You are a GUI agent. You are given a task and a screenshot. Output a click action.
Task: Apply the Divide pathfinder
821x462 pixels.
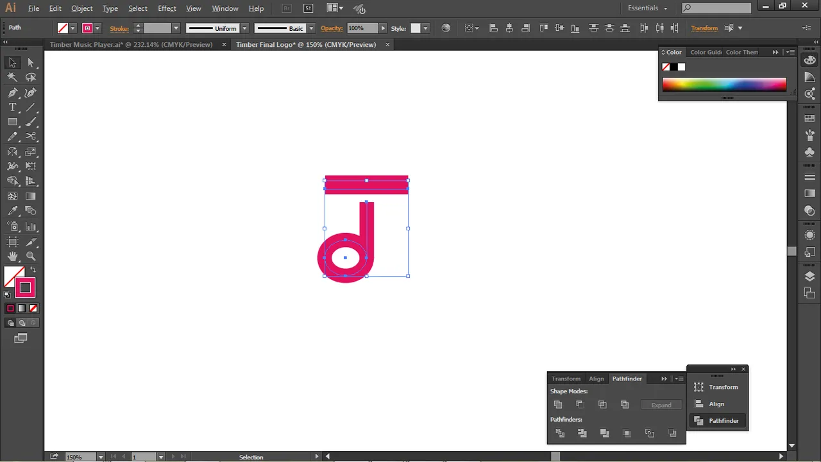560,433
